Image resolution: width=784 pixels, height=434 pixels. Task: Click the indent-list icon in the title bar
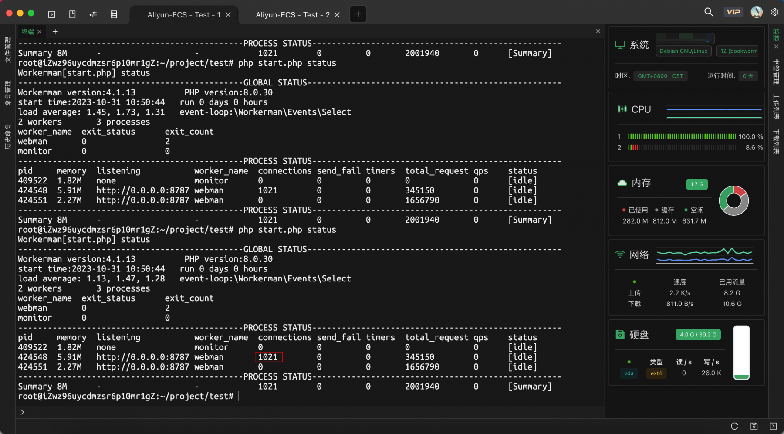point(93,14)
